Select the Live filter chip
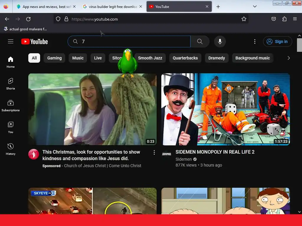Viewport: 302px width, 226px height. [x=98, y=58]
